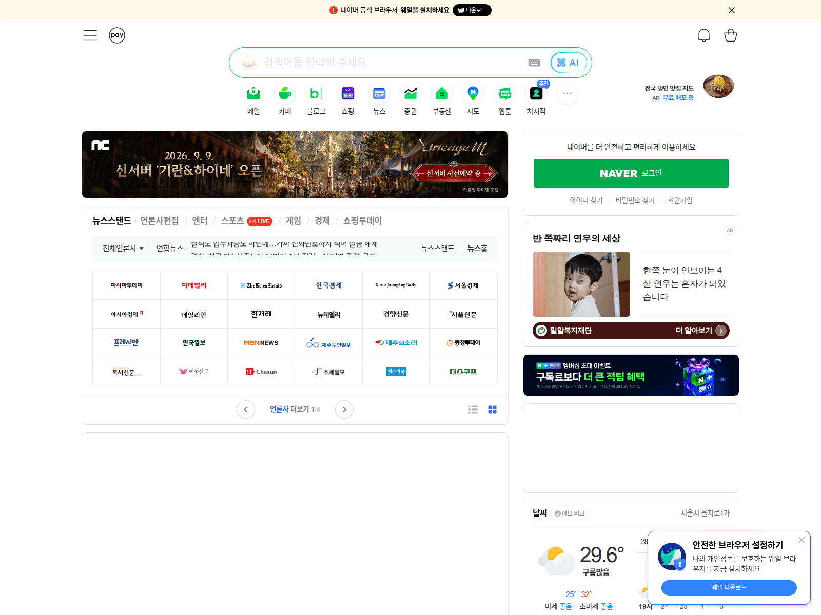Screen dimensions: 821x615
Task: Close the safe browser setup popup
Action: coord(802,540)
